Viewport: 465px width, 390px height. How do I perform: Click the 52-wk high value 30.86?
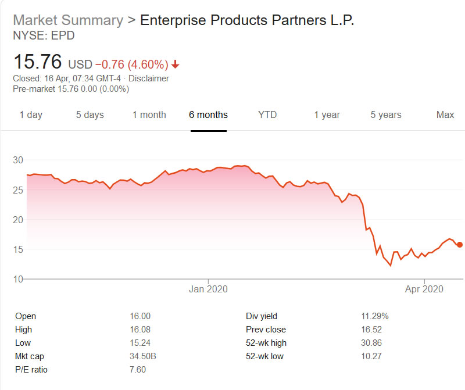pyautogui.click(x=371, y=343)
